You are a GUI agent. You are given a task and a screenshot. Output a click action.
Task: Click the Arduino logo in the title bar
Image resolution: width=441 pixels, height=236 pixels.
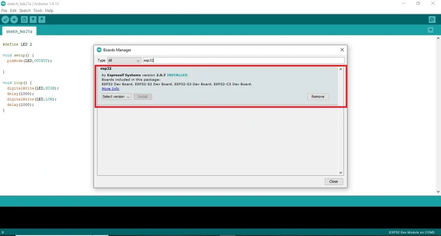[x=3, y=3]
